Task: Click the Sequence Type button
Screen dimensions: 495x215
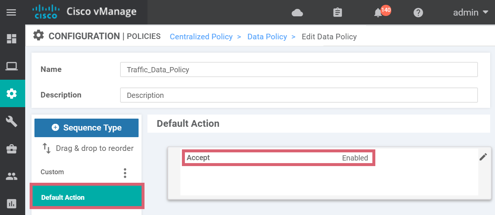Action: pos(86,128)
